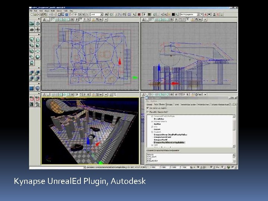Screen dimensions: 268x201
Task: Click the P button in Top viewport toolbar
Action: tap(77, 19)
